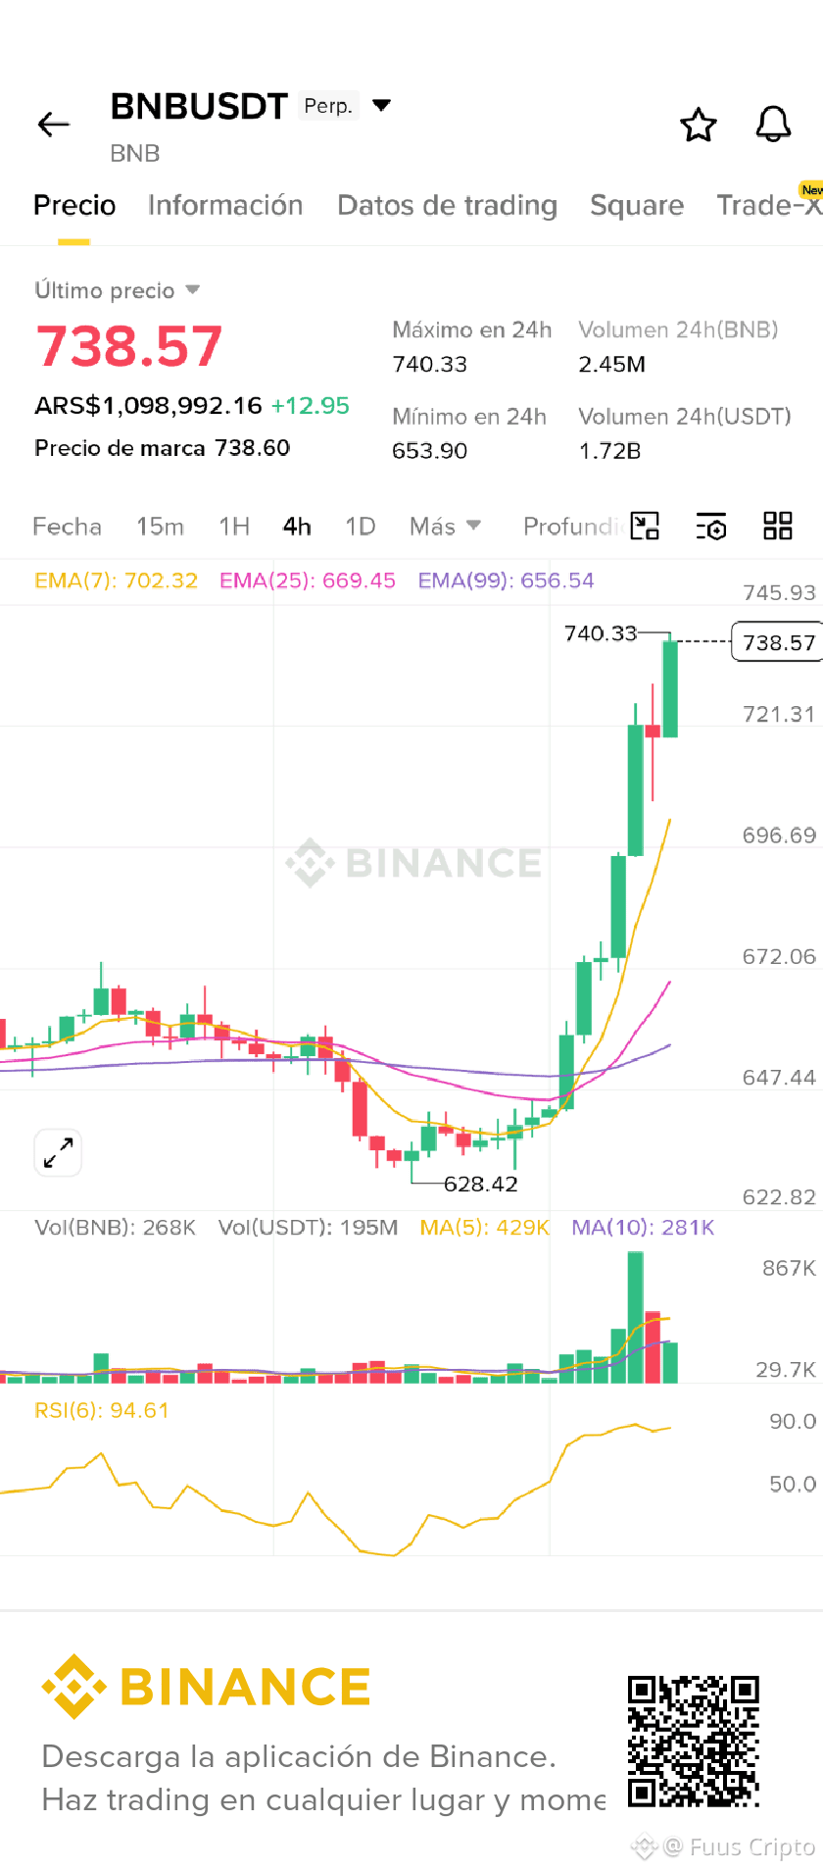
Task: Open chart picture-in-picture icon
Action: click(x=645, y=527)
